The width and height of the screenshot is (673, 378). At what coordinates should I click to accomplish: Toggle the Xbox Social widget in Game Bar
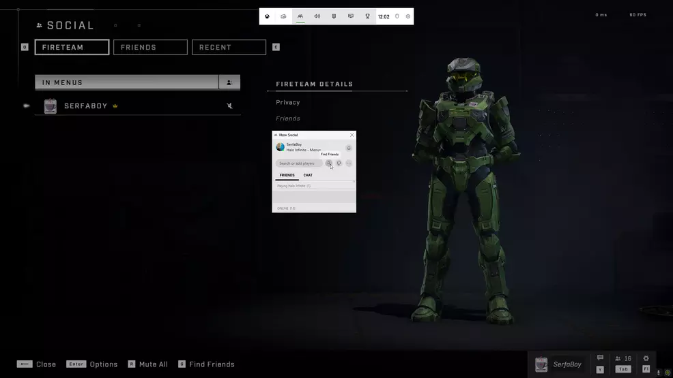[x=300, y=16]
